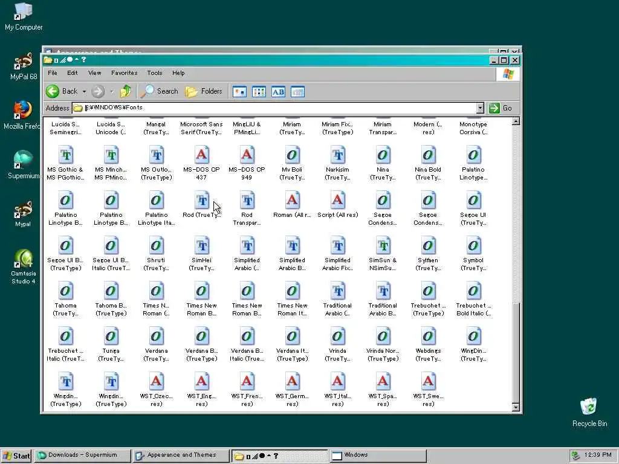This screenshot has height=464, width=619.
Task: Launch Supermium desktop shortcut
Action: (24, 165)
